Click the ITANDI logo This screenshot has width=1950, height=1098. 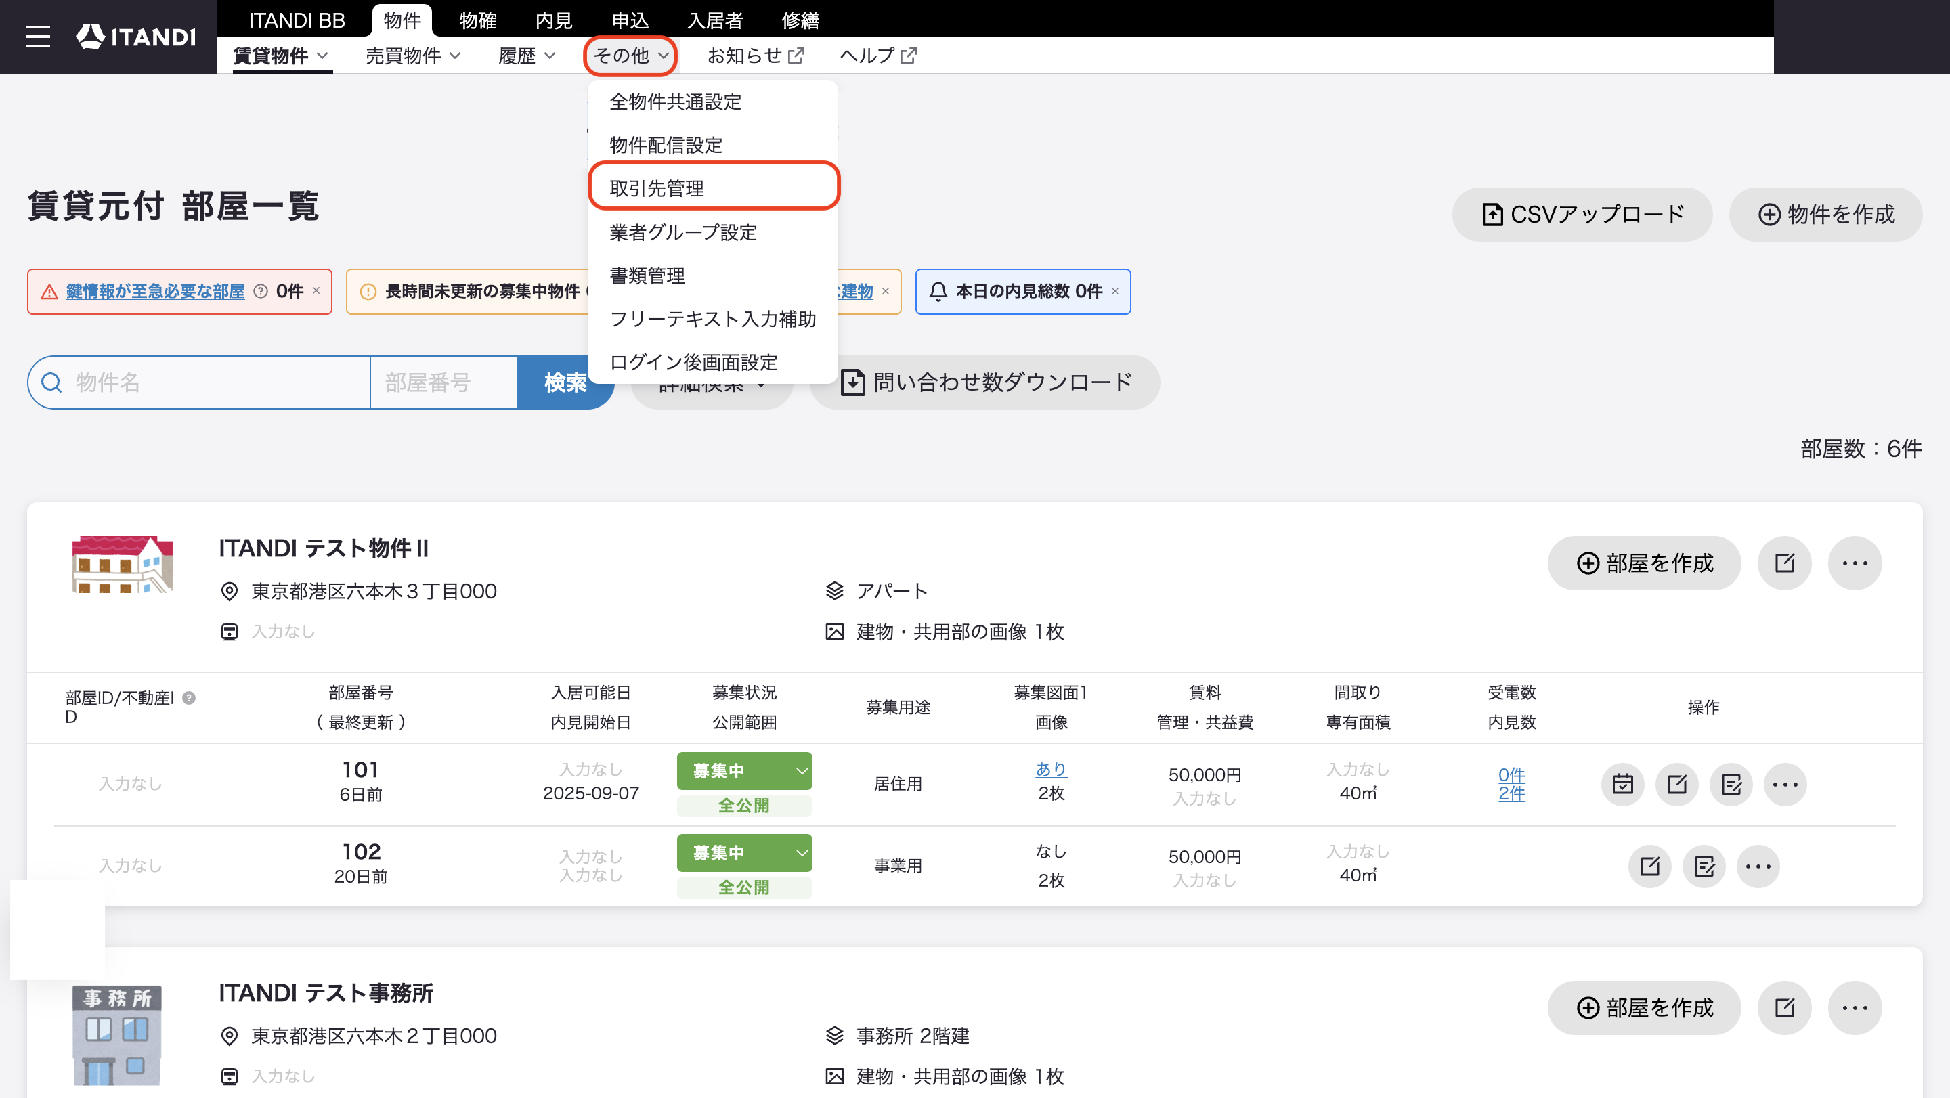(x=136, y=37)
